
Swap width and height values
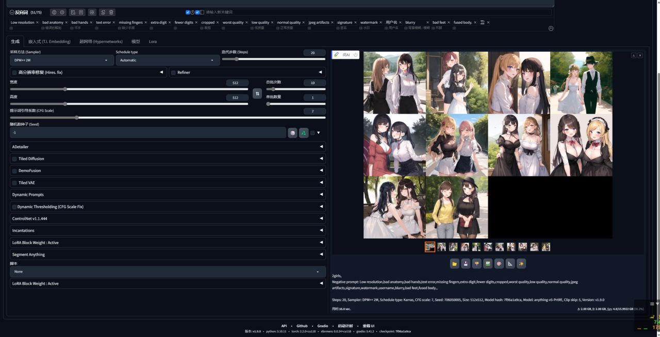[257, 93]
